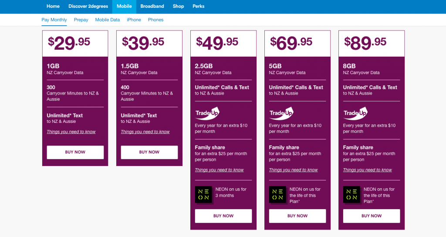Switch to the Prepay tab
Screen dimensions: 446x237
81,20
